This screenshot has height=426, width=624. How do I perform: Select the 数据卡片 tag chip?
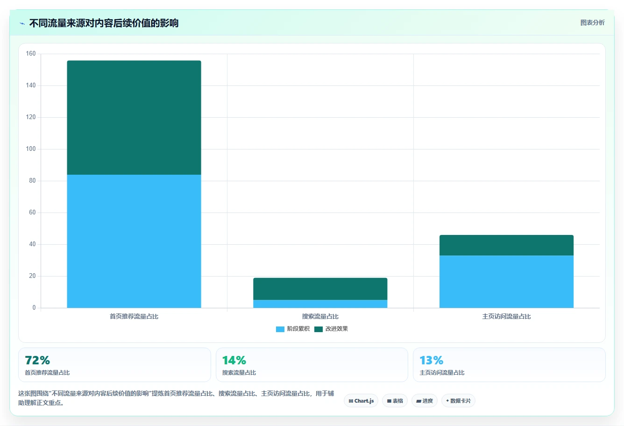pos(458,401)
